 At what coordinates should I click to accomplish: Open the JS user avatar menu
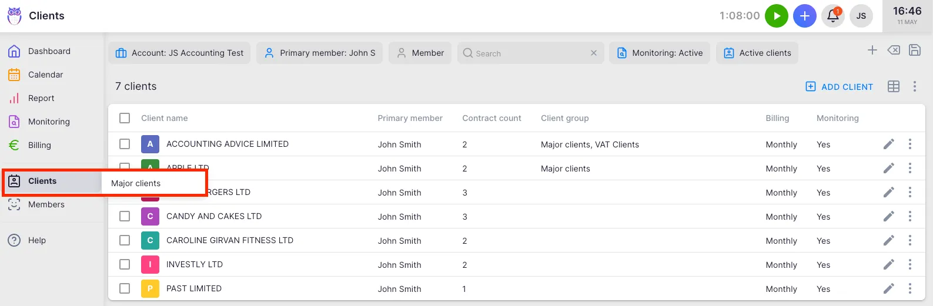pyautogui.click(x=861, y=16)
